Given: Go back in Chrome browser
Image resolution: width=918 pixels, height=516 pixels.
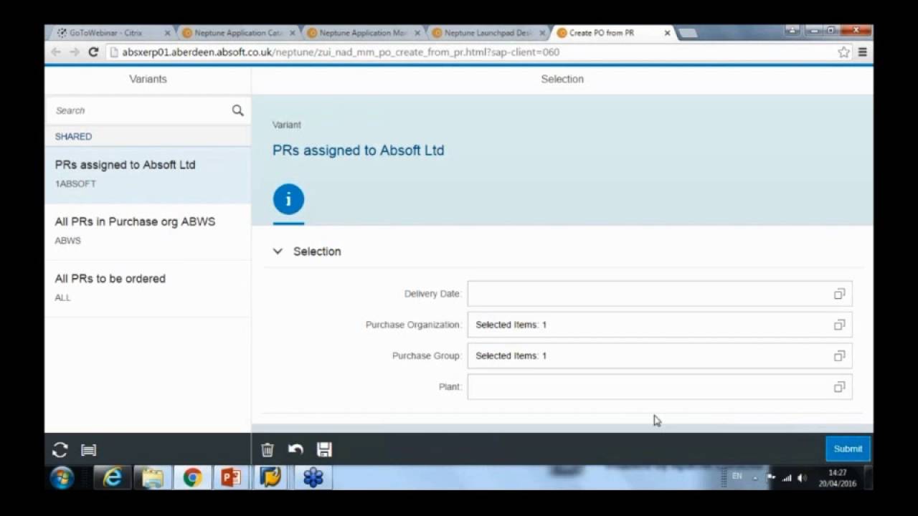Looking at the screenshot, I should tap(56, 52).
